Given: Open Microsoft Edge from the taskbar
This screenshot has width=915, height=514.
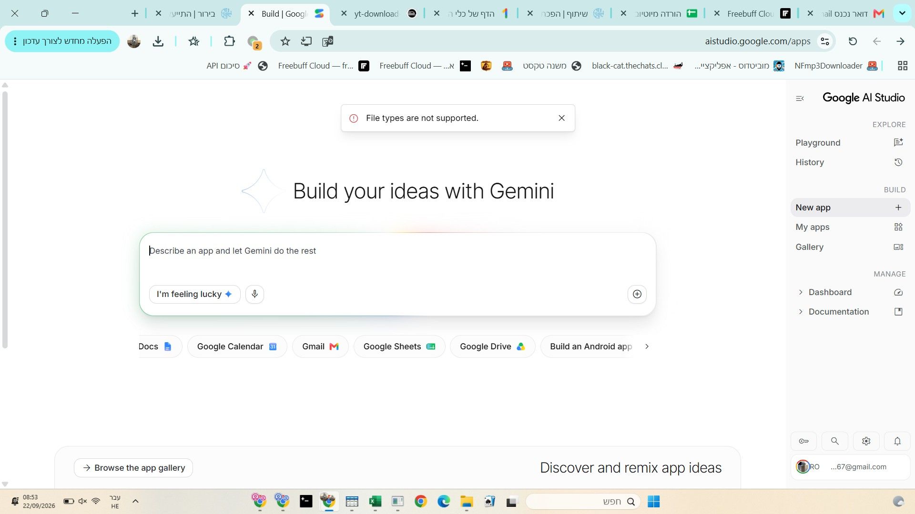Looking at the screenshot, I should 444,502.
